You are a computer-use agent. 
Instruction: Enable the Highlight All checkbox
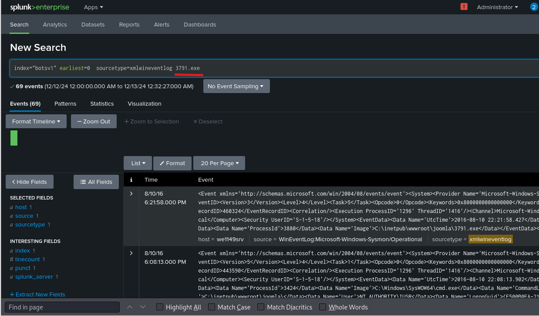(x=160, y=307)
